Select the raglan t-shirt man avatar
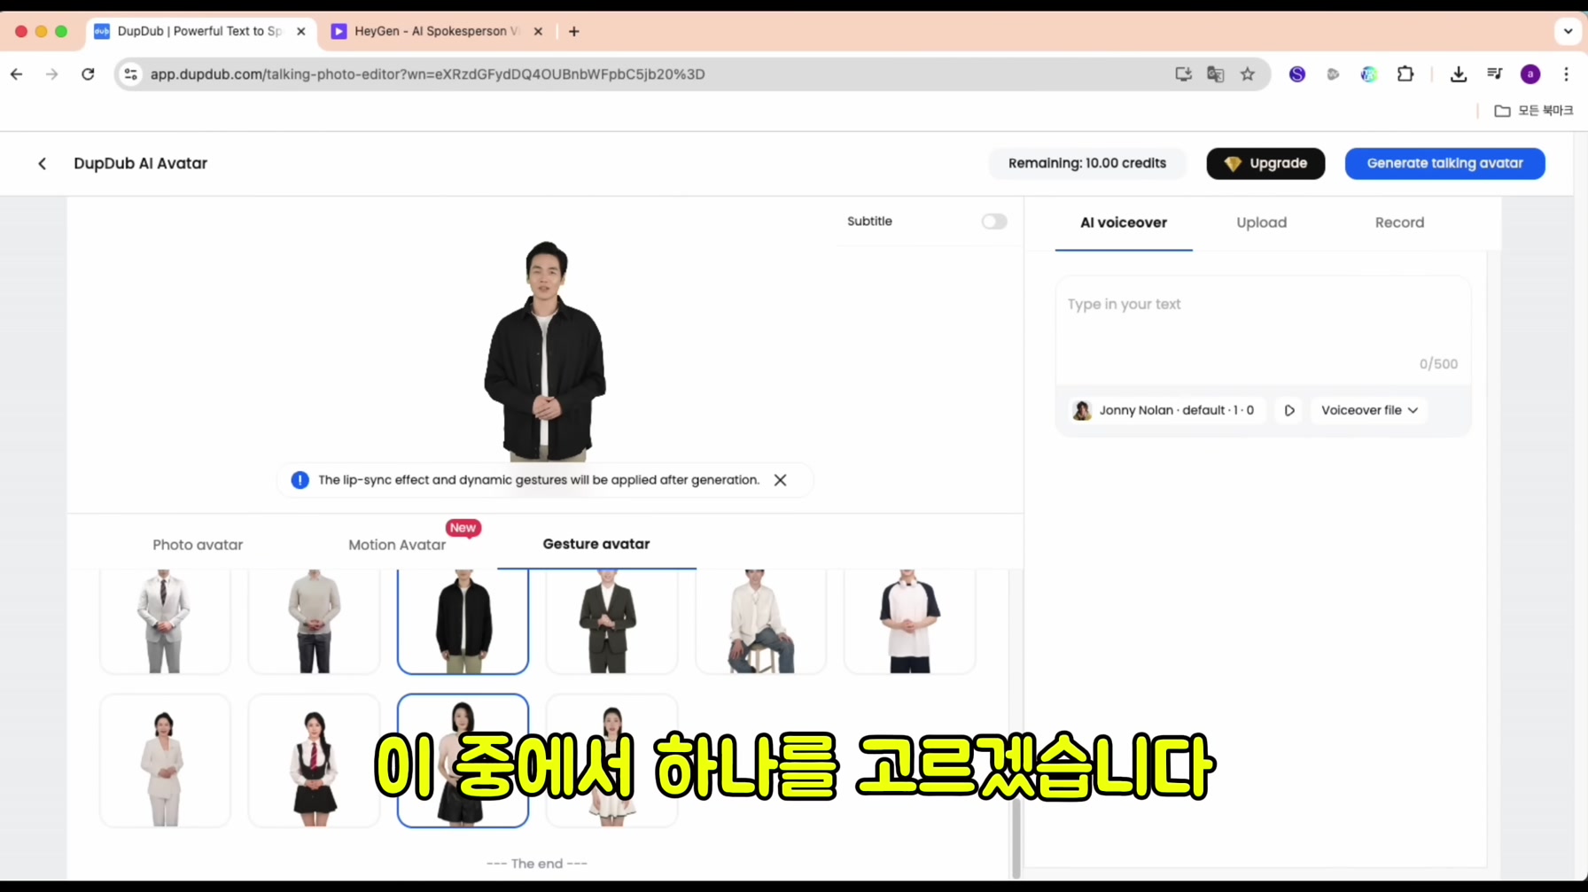 909,621
